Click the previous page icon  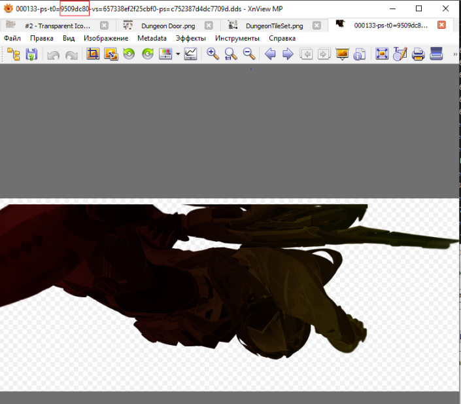(x=306, y=54)
